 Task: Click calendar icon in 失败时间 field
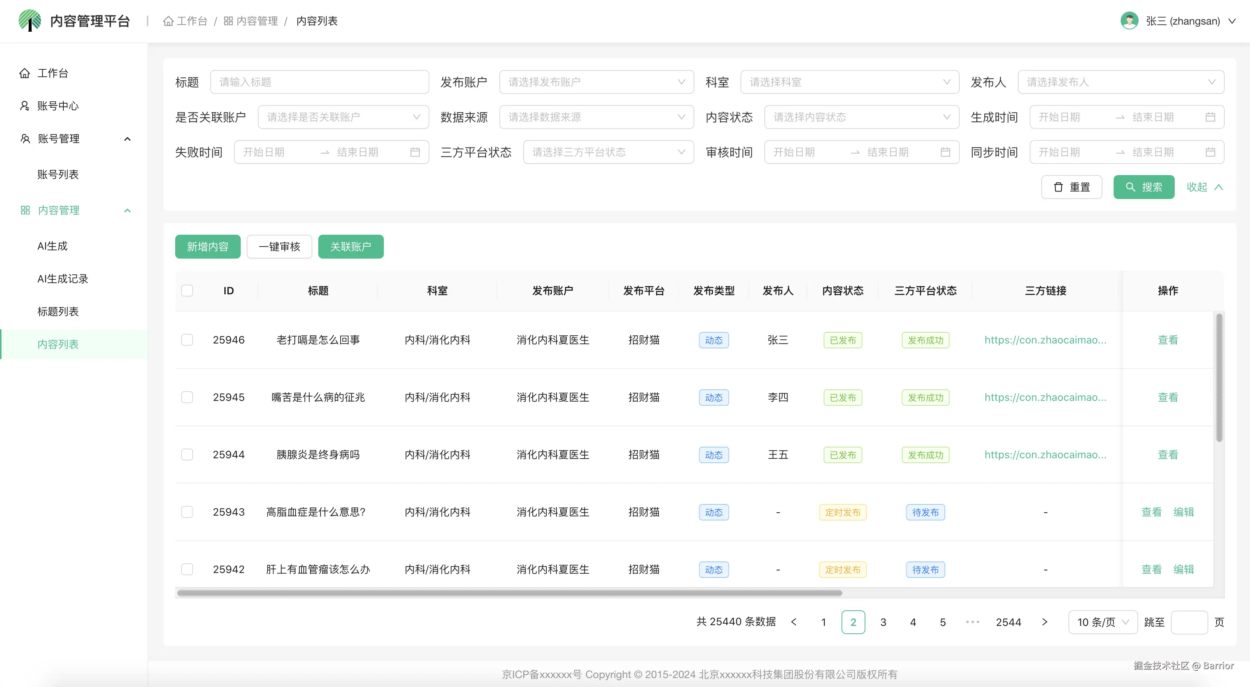pyautogui.click(x=415, y=152)
